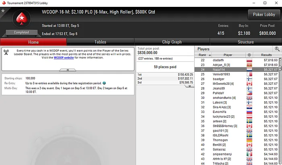This screenshot has height=165, width=282.
Task: Open the Chip Graph tab
Action: point(172,42)
